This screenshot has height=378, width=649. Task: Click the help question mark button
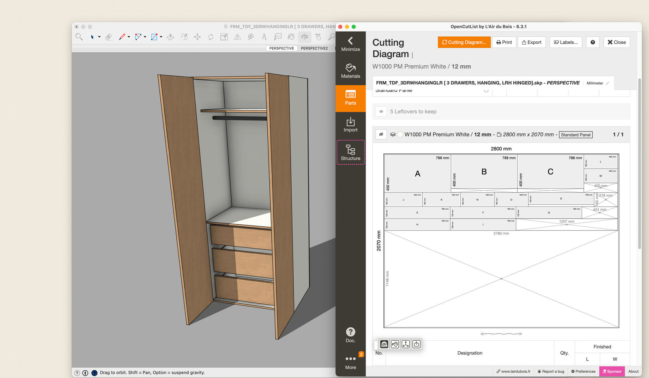(593, 42)
